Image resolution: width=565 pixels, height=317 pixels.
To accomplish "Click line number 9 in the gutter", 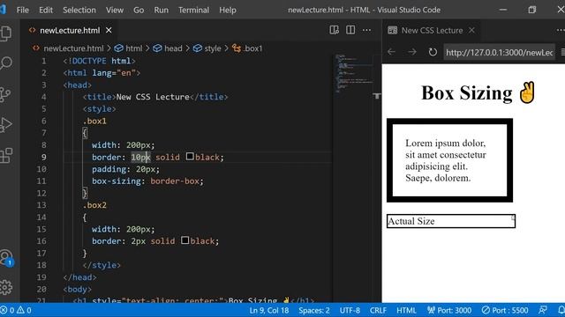I will click(x=43, y=157).
